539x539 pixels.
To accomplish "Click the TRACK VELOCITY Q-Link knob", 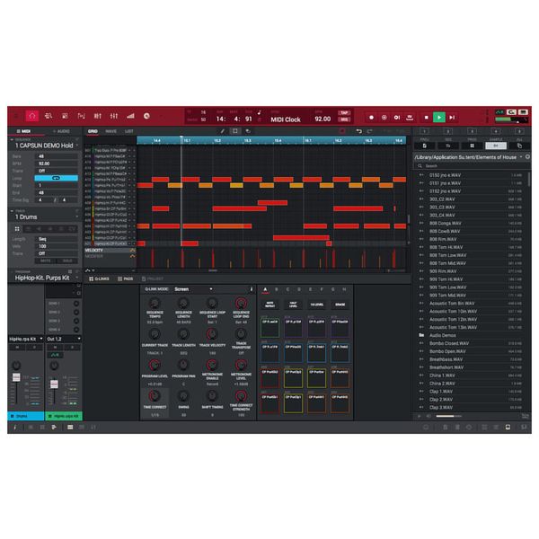I will pyautogui.click(x=212, y=334).
